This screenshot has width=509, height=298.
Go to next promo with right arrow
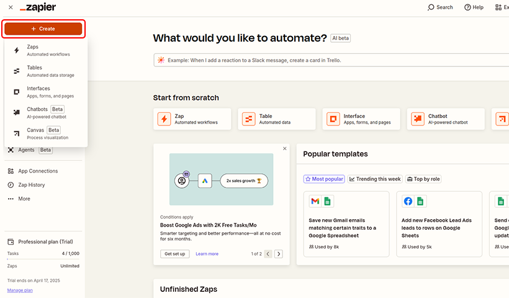tap(279, 254)
